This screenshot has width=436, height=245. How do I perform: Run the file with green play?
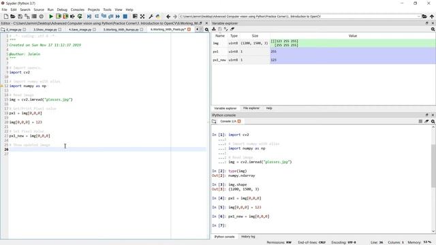click(51, 16)
